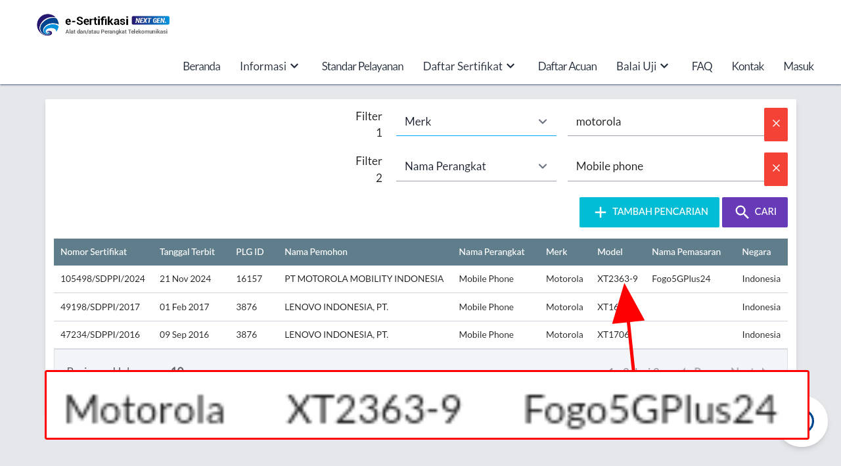Click model XT2363-9 in table row
The width and height of the screenshot is (841, 466).
(x=617, y=279)
